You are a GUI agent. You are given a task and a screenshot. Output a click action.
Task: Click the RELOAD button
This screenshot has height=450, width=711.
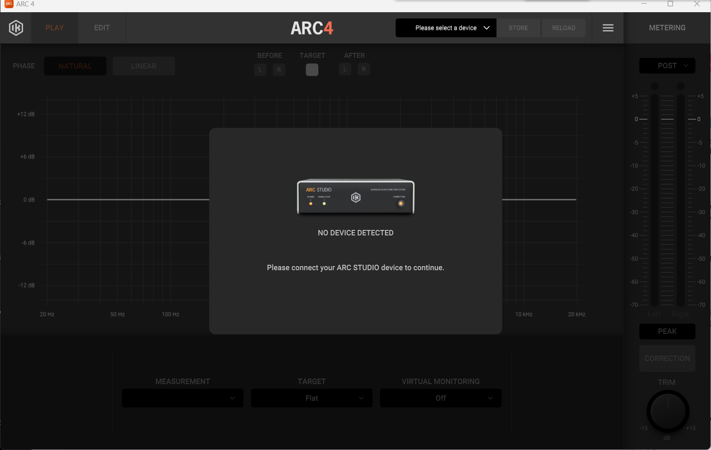pyautogui.click(x=564, y=28)
